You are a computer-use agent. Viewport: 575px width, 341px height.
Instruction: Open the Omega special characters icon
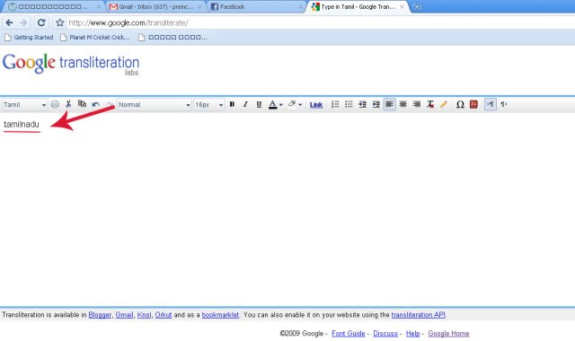[x=460, y=104]
